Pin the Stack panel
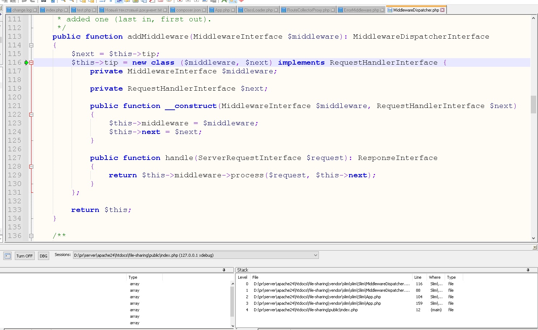 point(528,270)
